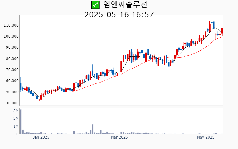
Task: Click the 60,000 price axis label
Action: point(12,81)
